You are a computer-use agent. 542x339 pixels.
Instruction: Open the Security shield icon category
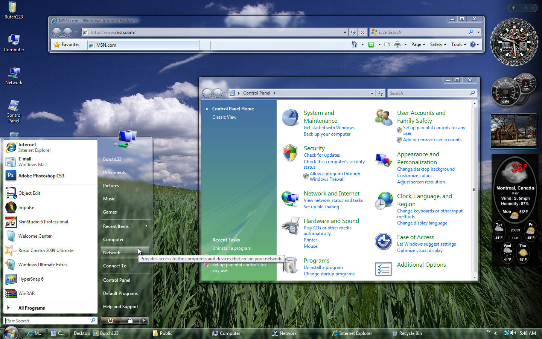290,153
